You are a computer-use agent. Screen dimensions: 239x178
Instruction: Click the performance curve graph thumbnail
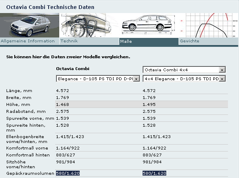pyautogui.click(x=208, y=25)
